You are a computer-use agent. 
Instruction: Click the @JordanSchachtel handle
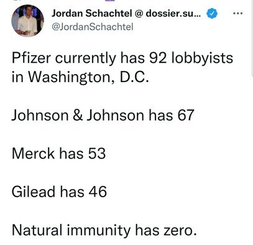coord(92,27)
